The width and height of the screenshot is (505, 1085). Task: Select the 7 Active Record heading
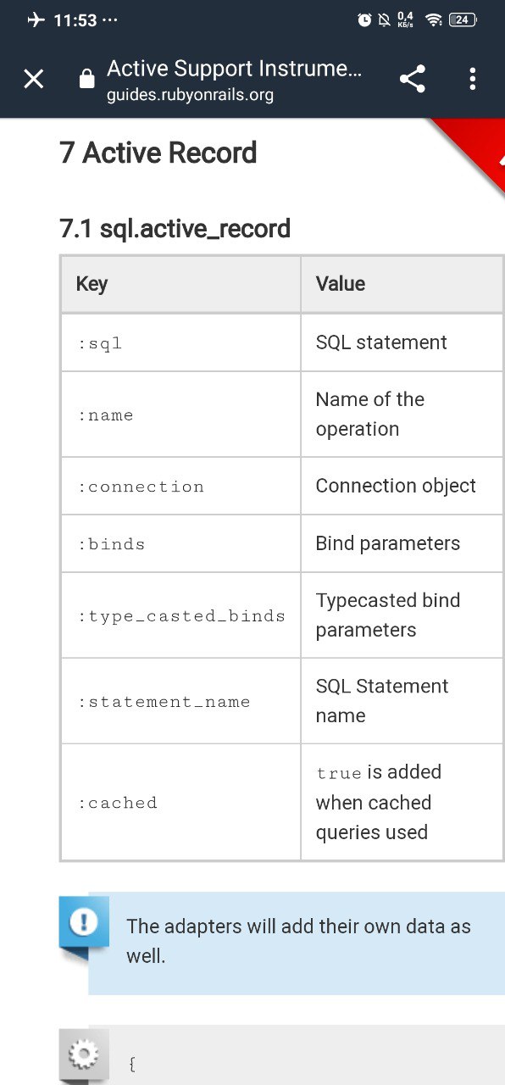pos(158,153)
